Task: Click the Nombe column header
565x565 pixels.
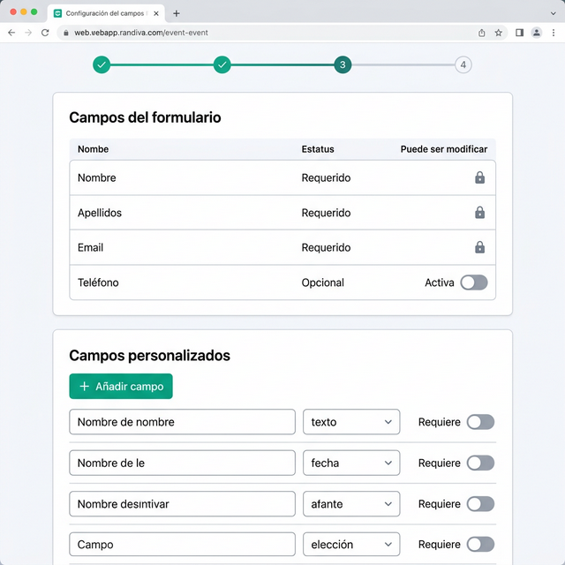Action: pyautogui.click(x=93, y=149)
